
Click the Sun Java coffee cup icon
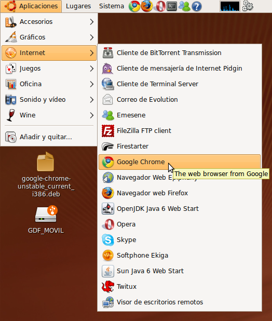[x=108, y=271]
